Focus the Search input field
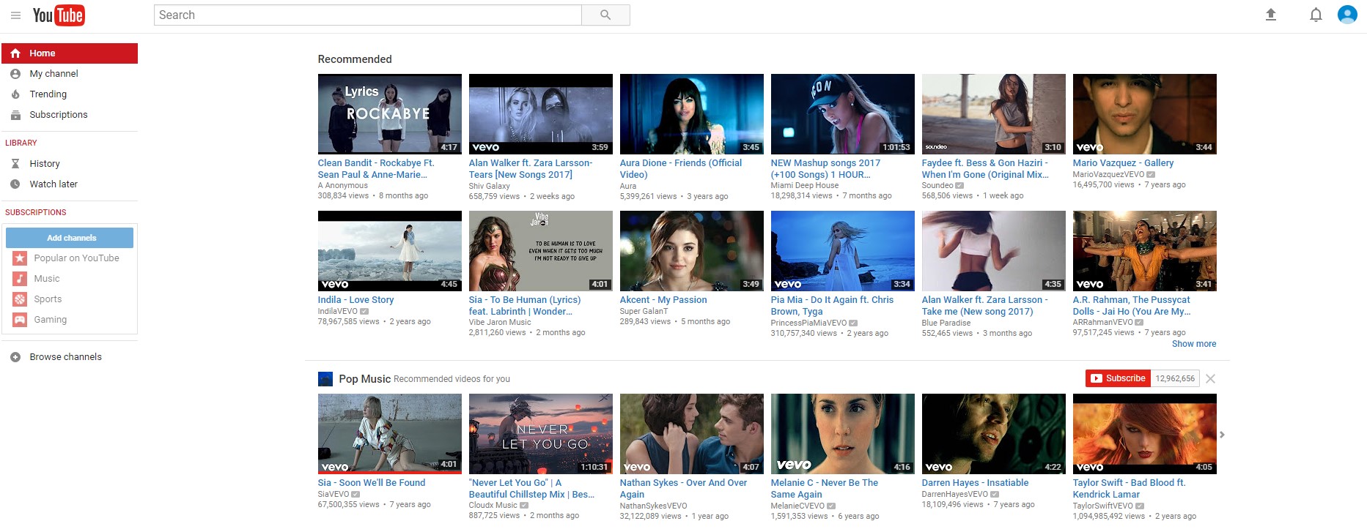The height and width of the screenshot is (532, 1367). click(368, 15)
